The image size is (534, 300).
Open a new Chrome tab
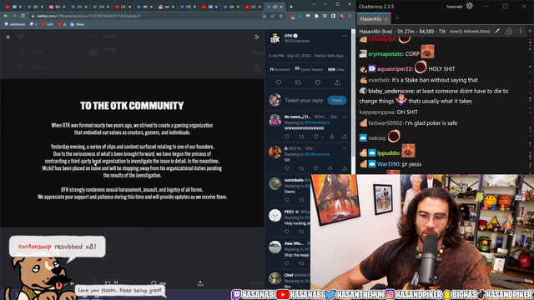click(x=291, y=7)
